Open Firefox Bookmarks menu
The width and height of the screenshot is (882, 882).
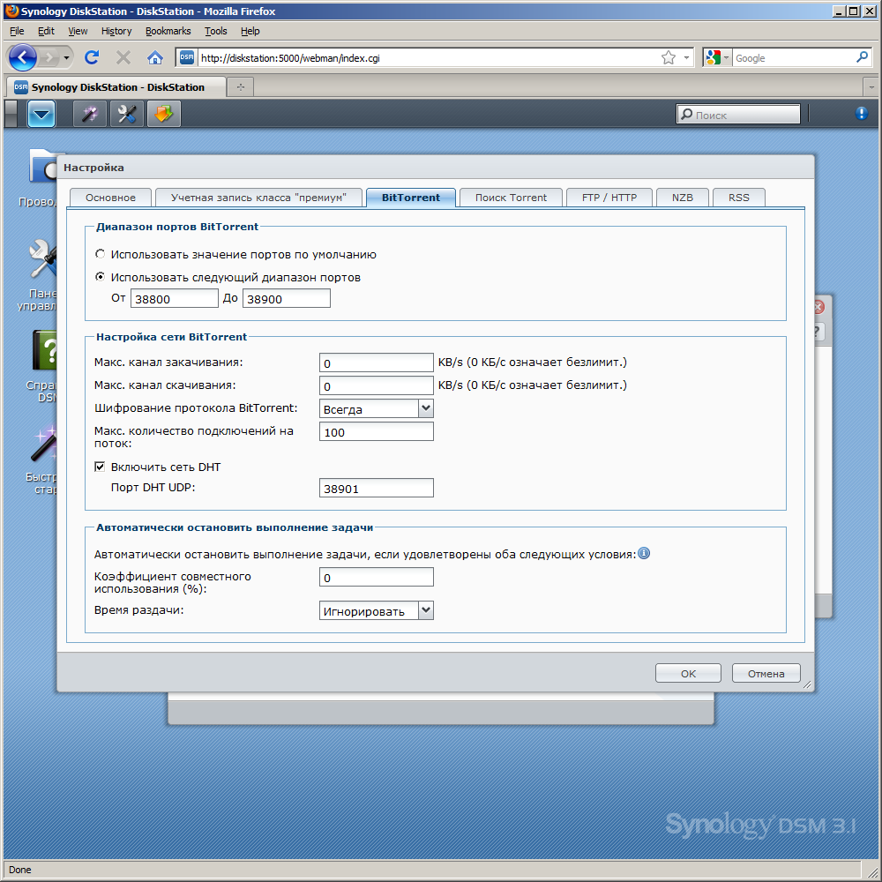168,31
